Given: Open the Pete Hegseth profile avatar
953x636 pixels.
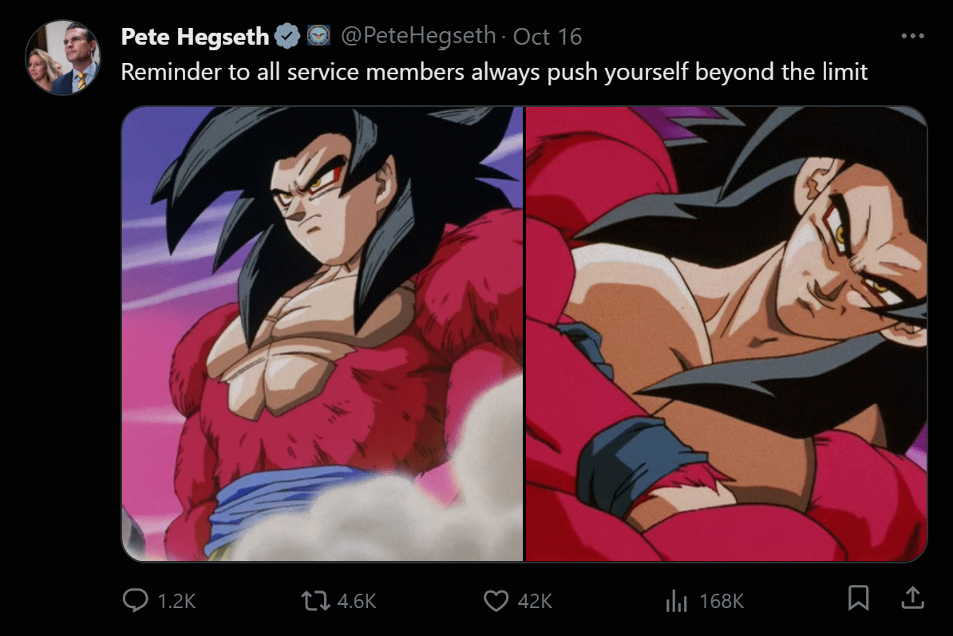Looking at the screenshot, I should (x=62, y=57).
